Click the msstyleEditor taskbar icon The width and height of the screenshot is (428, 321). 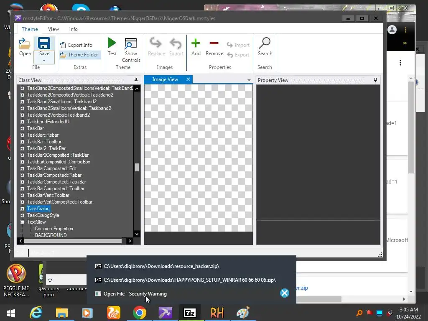click(165, 313)
